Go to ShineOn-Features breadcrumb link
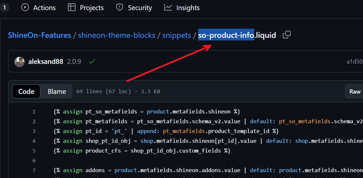The width and height of the screenshot is (363, 178). (x=39, y=35)
